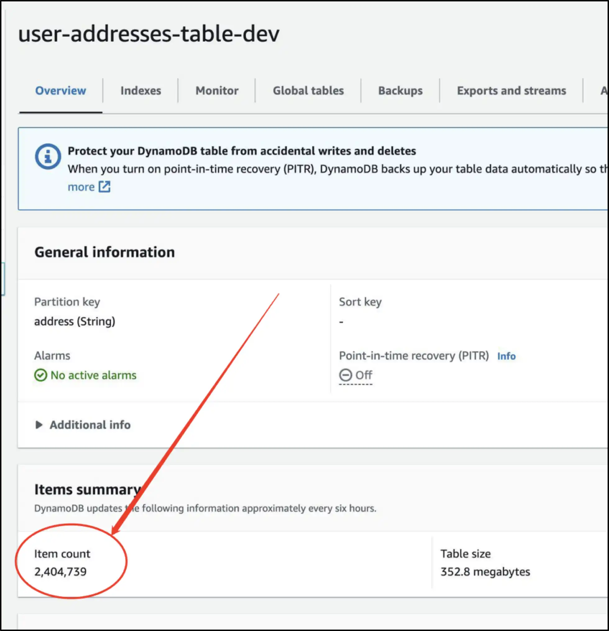
Task: Click the PITR Off status
Action: coord(356,375)
